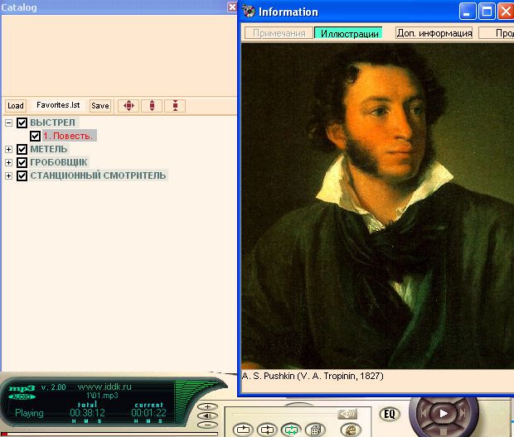The height and width of the screenshot is (437, 514).
Task: Click the Load button in Catalog
Action: point(15,106)
